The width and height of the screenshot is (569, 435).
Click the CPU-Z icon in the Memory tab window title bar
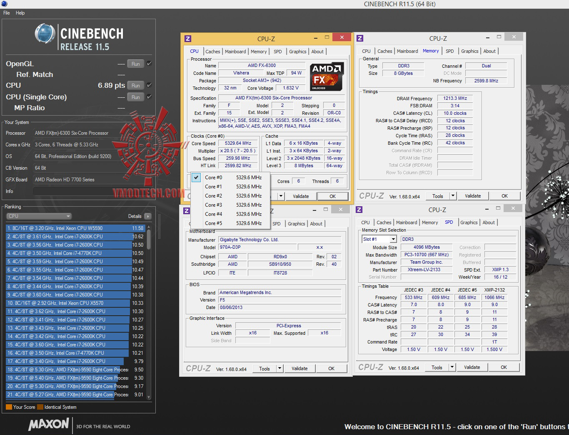[x=360, y=38]
